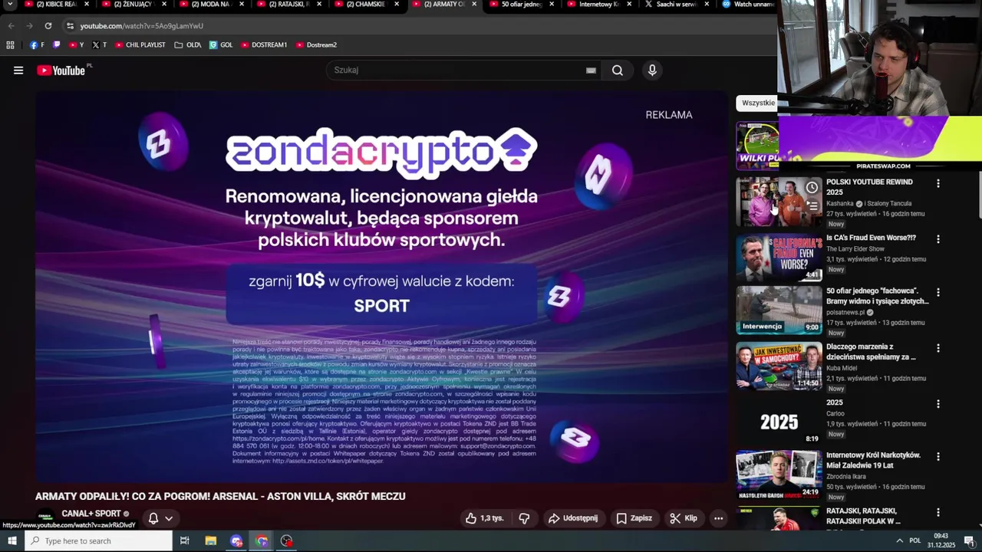The width and height of the screenshot is (982, 552).
Task: Open the on-screen keyboard icon in search
Action: tap(591, 71)
